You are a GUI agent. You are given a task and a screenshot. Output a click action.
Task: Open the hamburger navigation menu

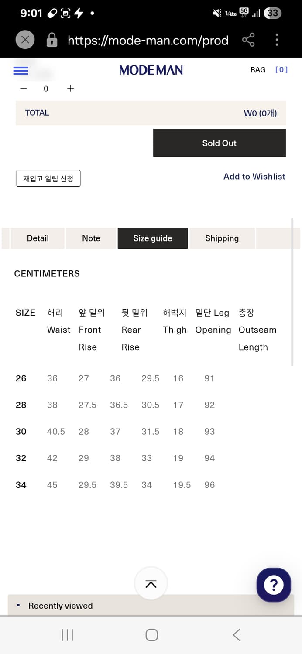[x=21, y=70]
